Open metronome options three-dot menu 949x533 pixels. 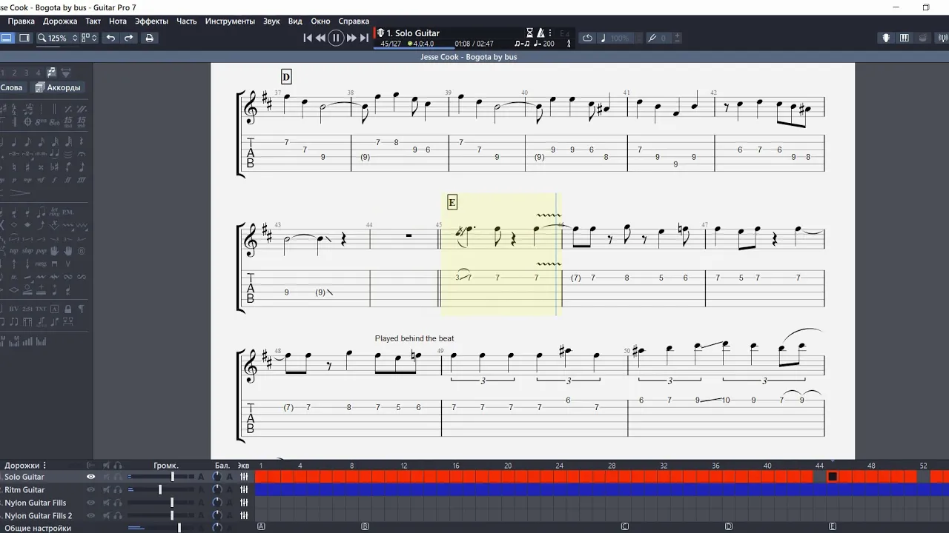point(549,33)
